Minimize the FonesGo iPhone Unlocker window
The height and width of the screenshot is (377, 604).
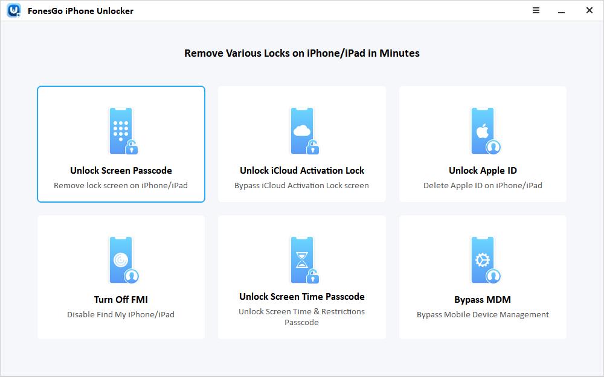[562, 11]
